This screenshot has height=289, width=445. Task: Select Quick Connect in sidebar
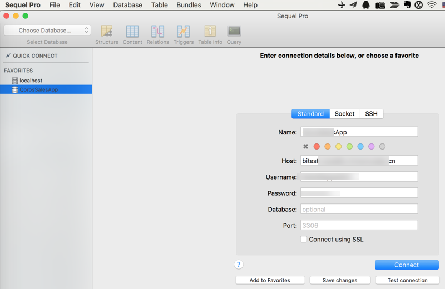35,56
